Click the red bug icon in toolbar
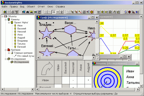The width and height of the screenshot is (144, 96). (x=129, y=12)
